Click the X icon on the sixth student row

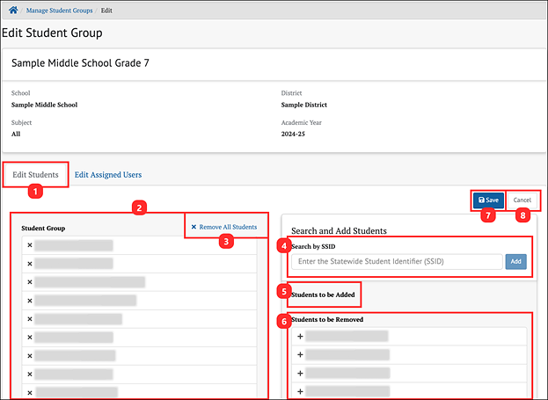tap(30, 338)
